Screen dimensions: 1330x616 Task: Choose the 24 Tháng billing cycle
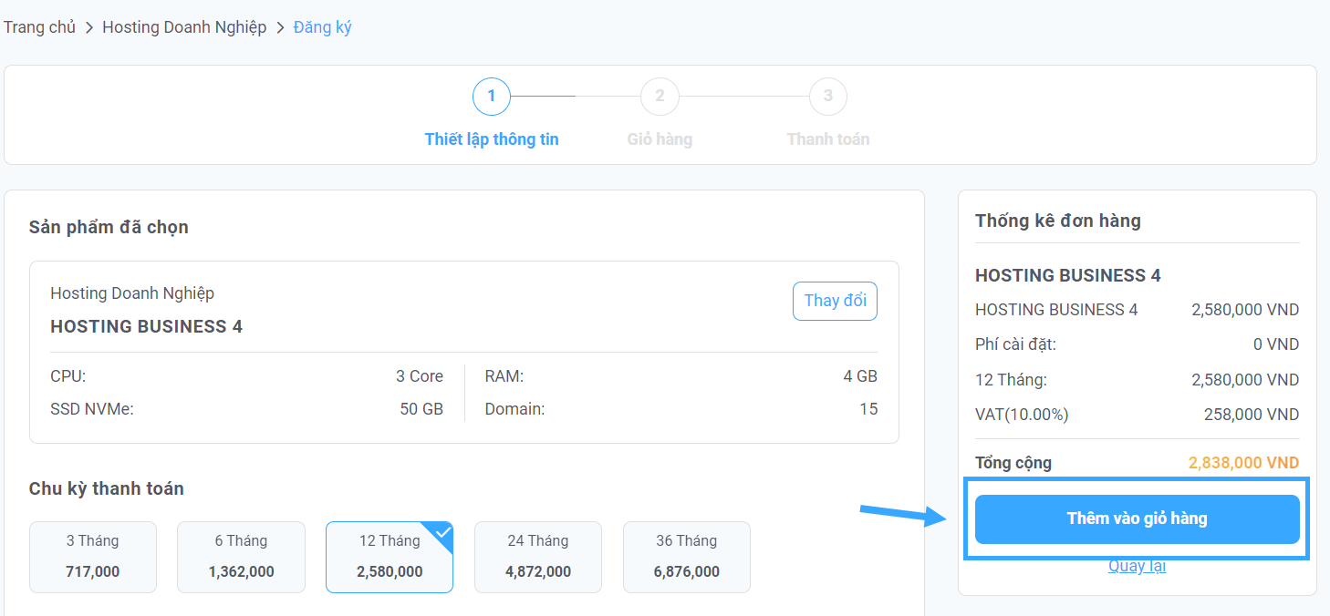tap(538, 557)
